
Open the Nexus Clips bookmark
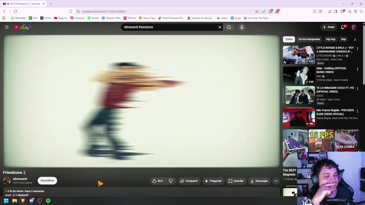[x=147, y=18]
